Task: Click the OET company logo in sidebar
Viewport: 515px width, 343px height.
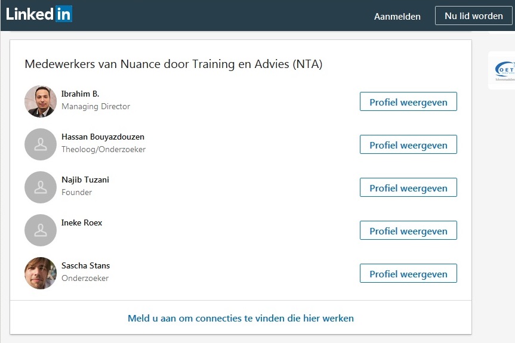Action: coord(505,70)
